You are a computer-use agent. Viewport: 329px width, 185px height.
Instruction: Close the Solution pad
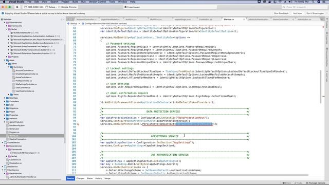tap(64, 20)
